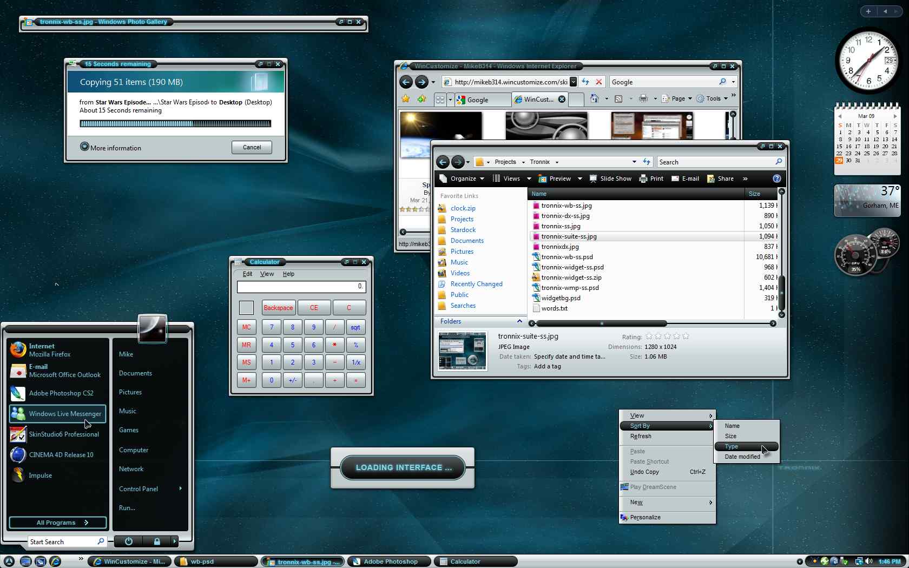
Task: Click Internet Explorer forward arrow button
Action: (x=422, y=82)
